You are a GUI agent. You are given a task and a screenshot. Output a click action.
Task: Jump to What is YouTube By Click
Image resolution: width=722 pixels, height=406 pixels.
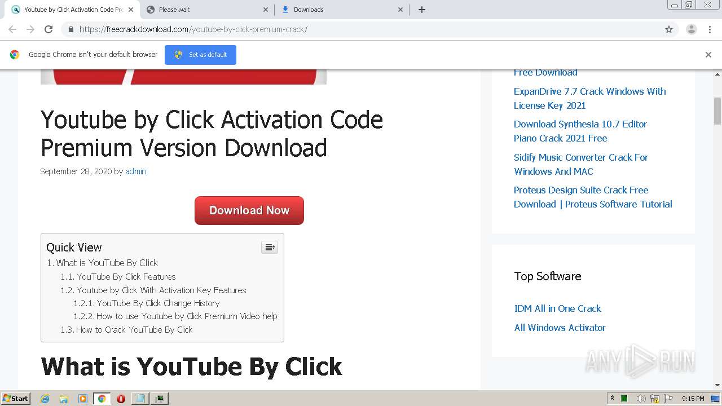click(107, 263)
